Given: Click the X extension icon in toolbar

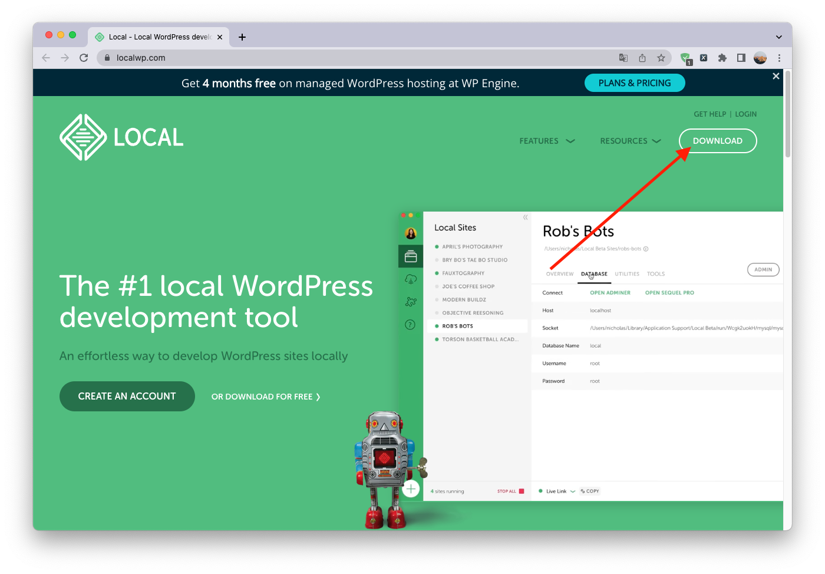Looking at the screenshot, I should 704,58.
